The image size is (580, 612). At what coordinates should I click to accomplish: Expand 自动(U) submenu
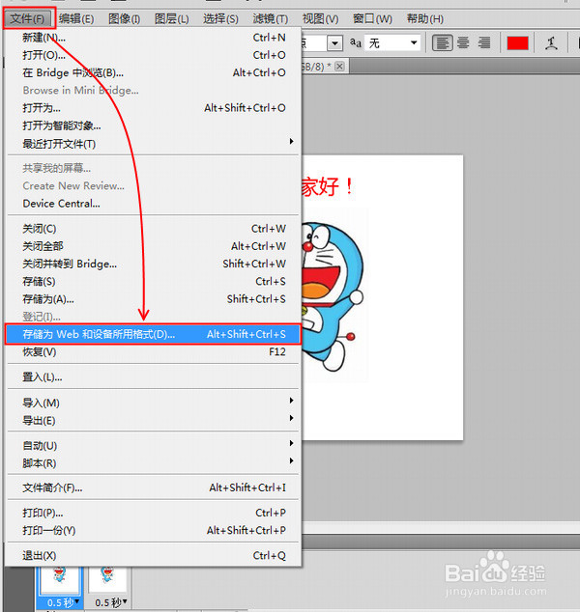pos(153,445)
